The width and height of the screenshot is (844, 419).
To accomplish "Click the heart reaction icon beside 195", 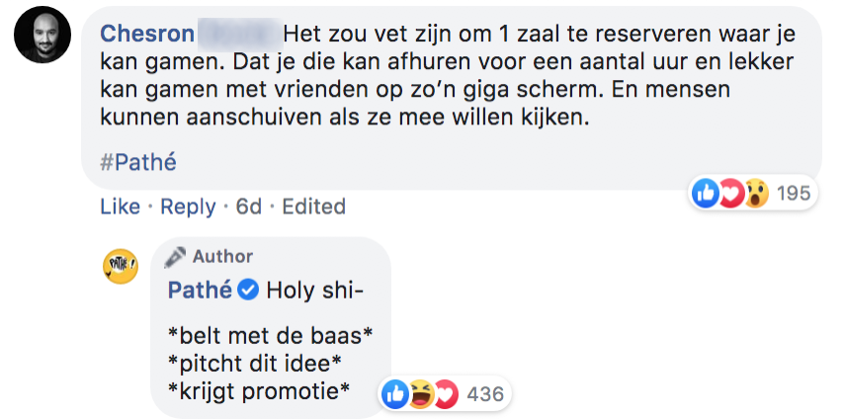I will (x=730, y=193).
